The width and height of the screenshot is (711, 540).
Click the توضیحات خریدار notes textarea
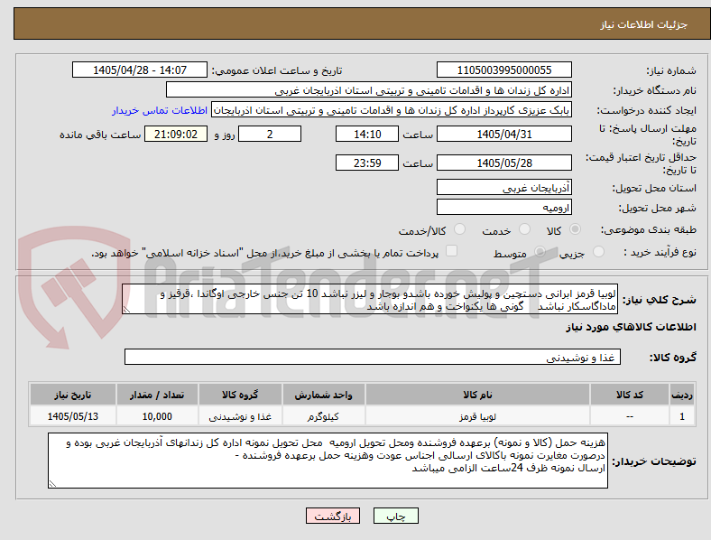coord(328,461)
